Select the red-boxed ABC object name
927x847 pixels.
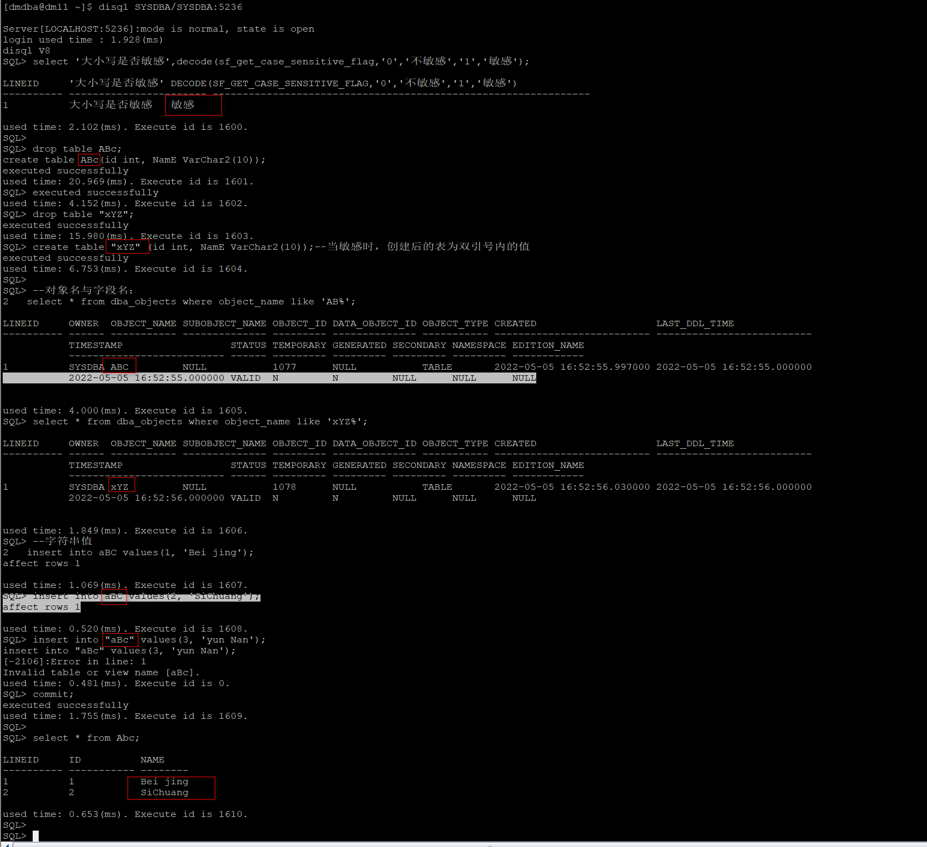coord(119,367)
